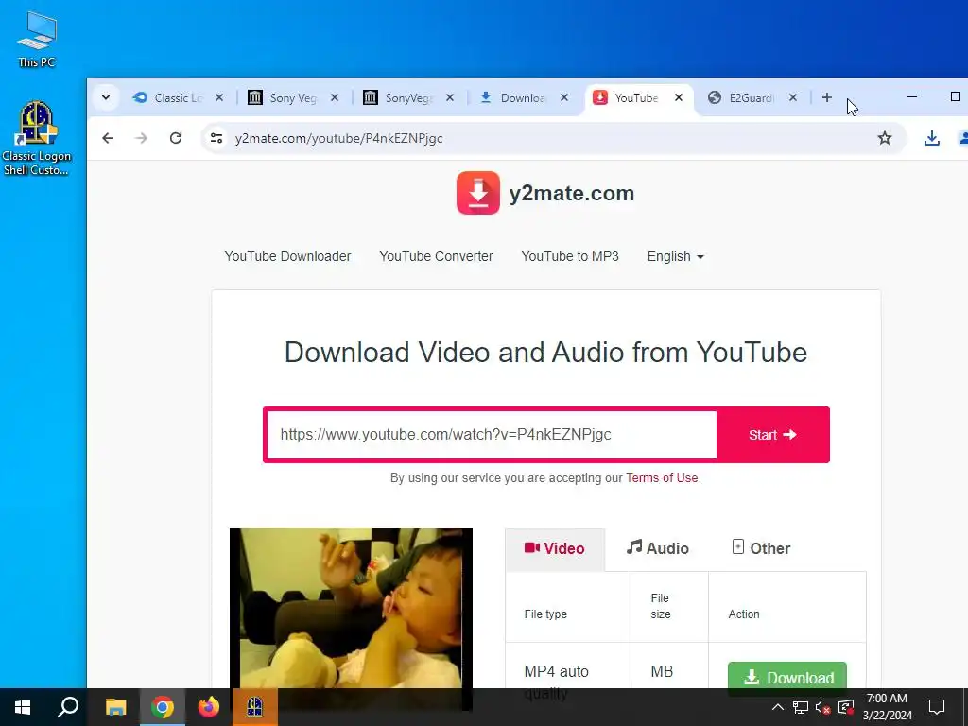Switch to the Download tab
The height and width of the screenshot is (726, 968).
(x=514, y=97)
